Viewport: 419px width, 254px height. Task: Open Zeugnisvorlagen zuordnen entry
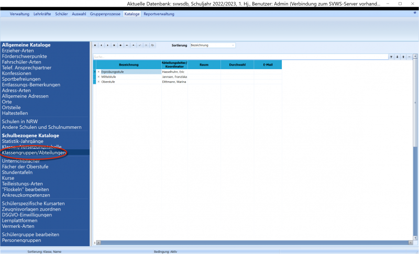(x=31, y=209)
